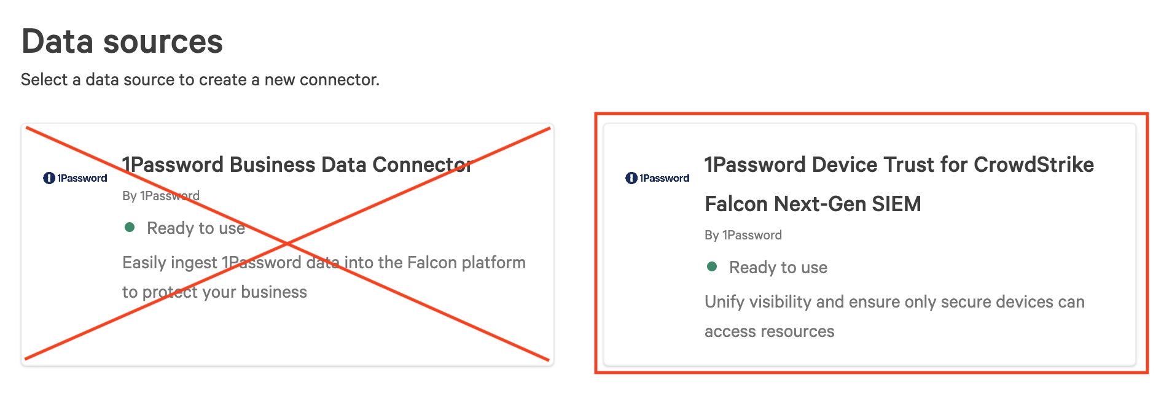Click the 'Data sources' page heading

[122, 42]
